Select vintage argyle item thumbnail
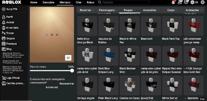Viewport: 207px width, 101px height. [x=87, y=85]
